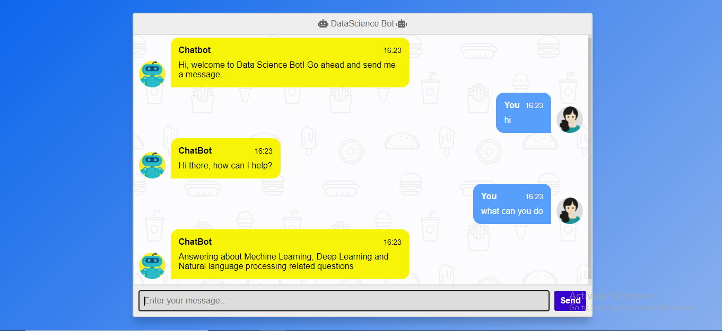Click the robot icon right of DataScience Bot title
The width and height of the screenshot is (722, 331).
coord(402,24)
